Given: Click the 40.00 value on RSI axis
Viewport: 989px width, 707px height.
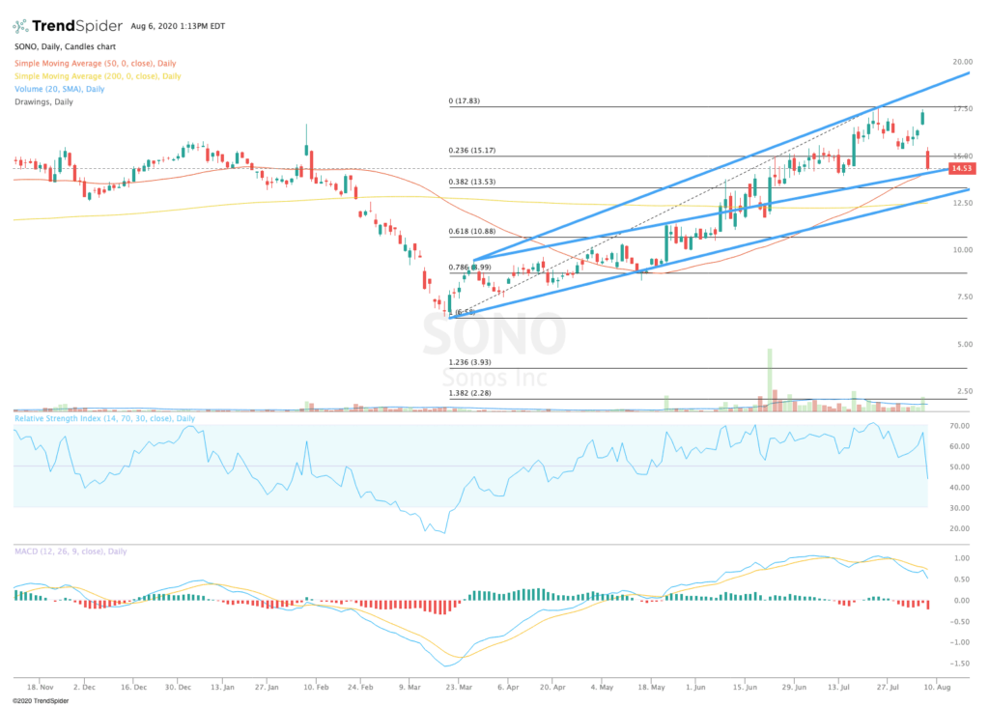Looking at the screenshot, I should [959, 488].
